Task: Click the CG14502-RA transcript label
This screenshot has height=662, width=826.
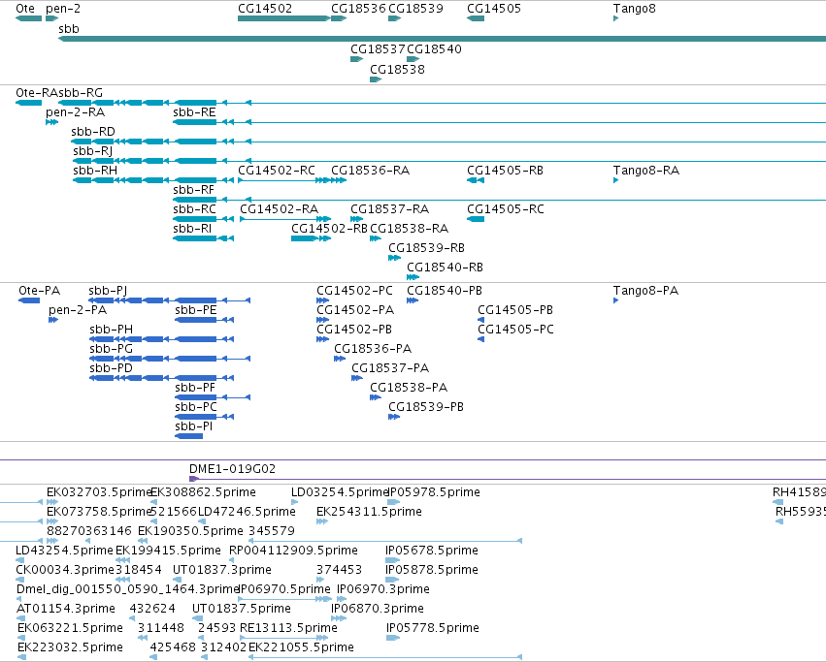Action: coord(280,209)
